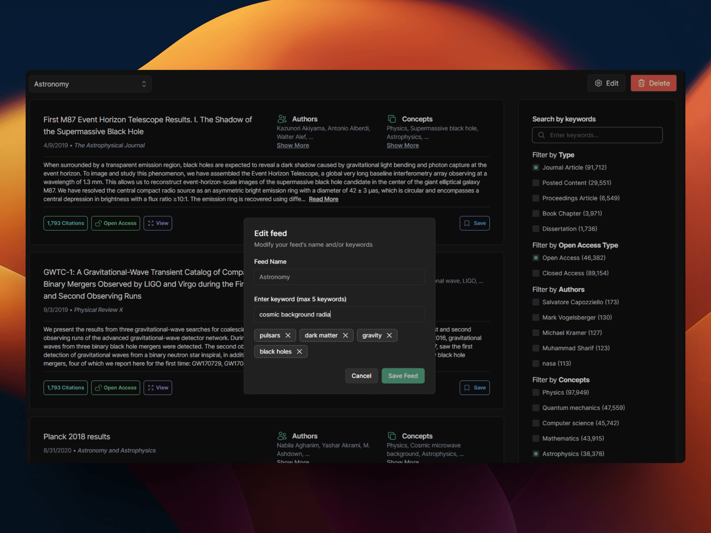The width and height of the screenshot is (711, 533).
Task: Show more concepts for M87 paper
Action: [x=403, y=145]
